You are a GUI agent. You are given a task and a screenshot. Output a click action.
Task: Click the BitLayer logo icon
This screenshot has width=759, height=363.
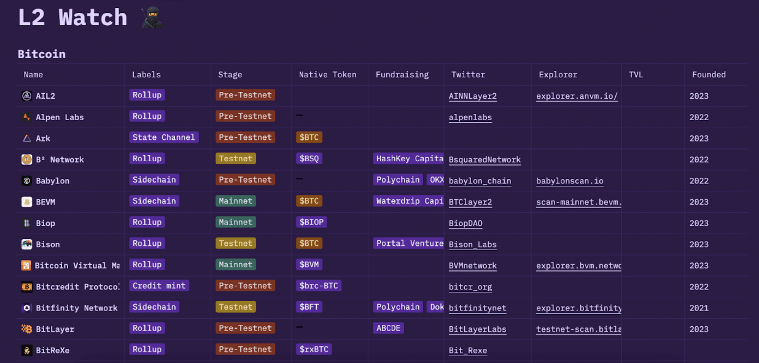coord(26,329)
